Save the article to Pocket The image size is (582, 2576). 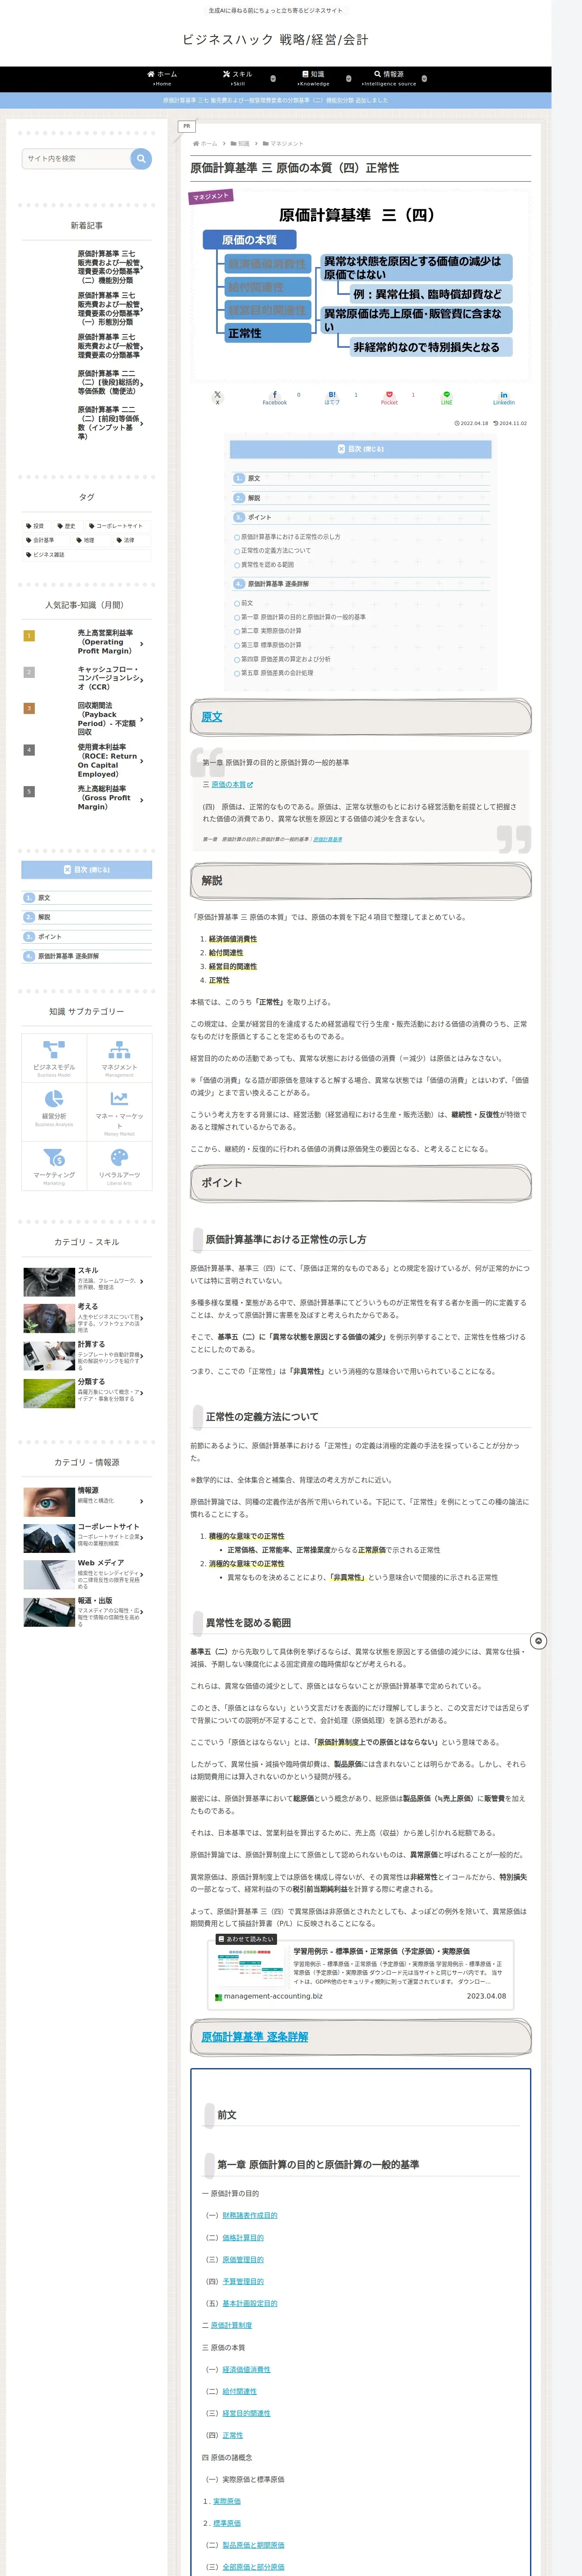pos(389,398)
